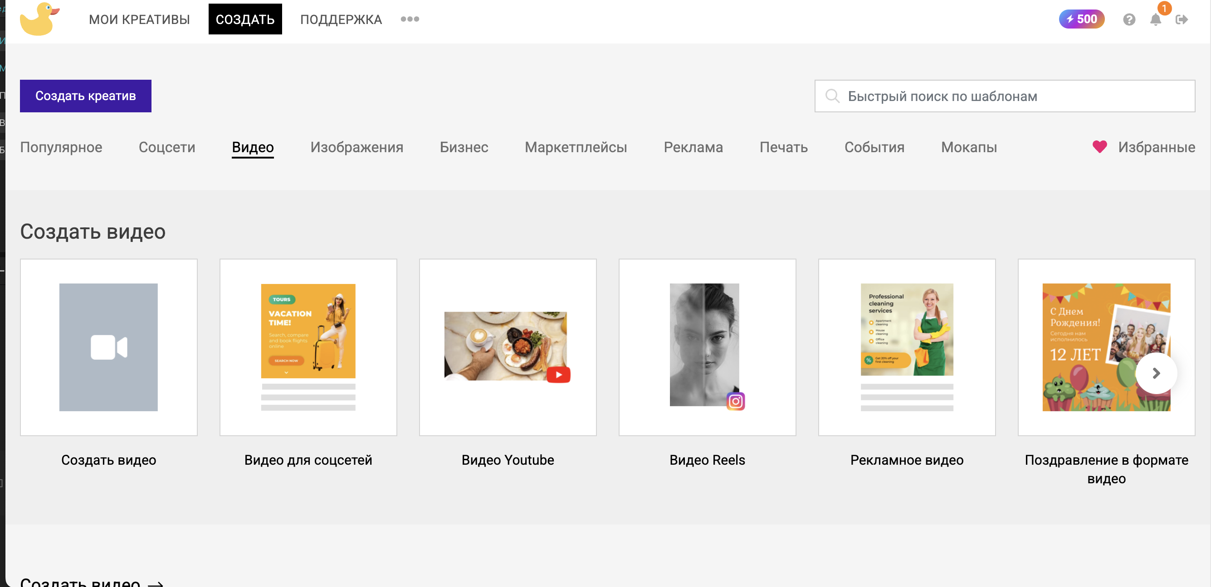
Task: Open the help question mark icon
Action: coord(1129,20)
